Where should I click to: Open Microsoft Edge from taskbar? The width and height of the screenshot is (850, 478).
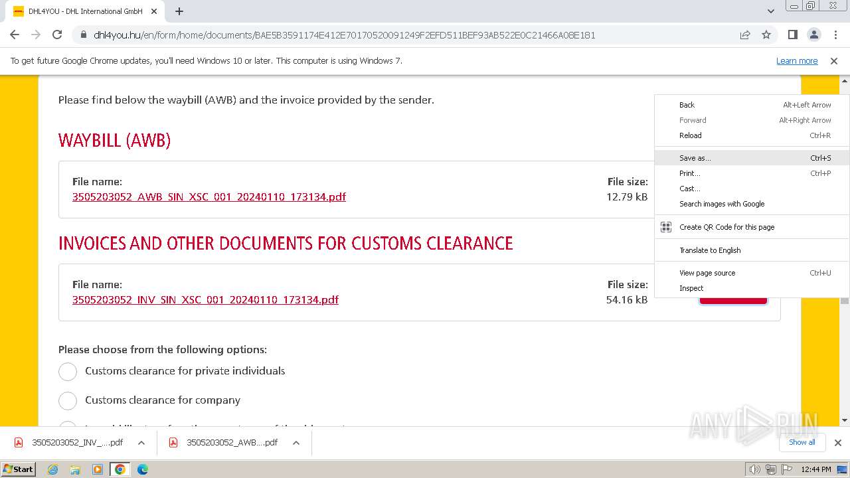tap(143, 469)
